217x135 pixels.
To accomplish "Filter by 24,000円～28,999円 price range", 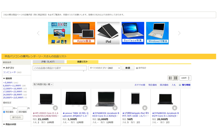I will tap(12, 95).
